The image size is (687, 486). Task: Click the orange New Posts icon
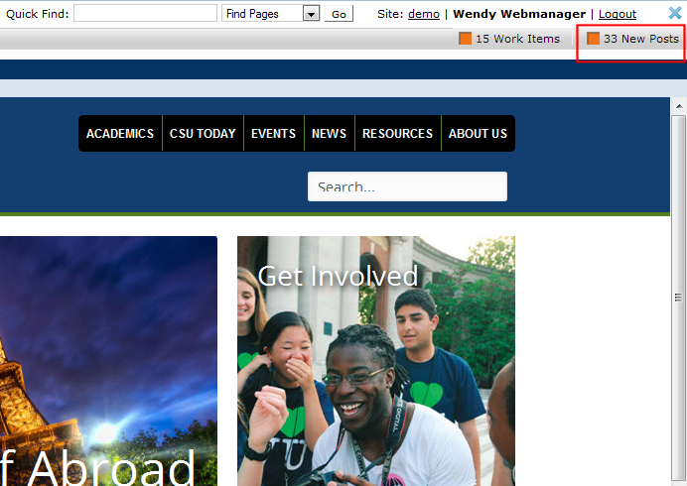tap(593, 39)
